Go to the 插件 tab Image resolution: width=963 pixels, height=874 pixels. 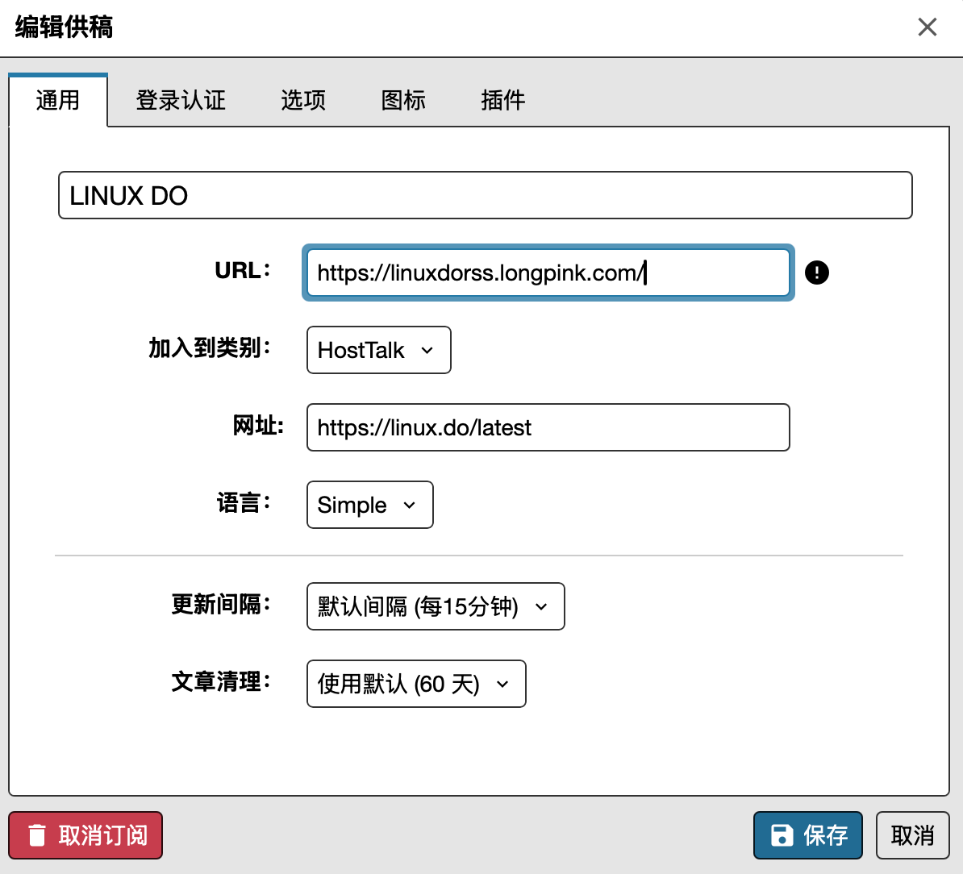503,100
